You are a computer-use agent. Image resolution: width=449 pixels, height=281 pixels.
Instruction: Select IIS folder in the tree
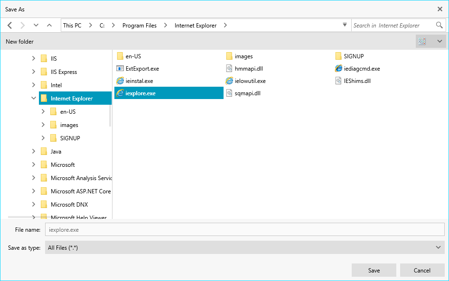coord(54,58)
